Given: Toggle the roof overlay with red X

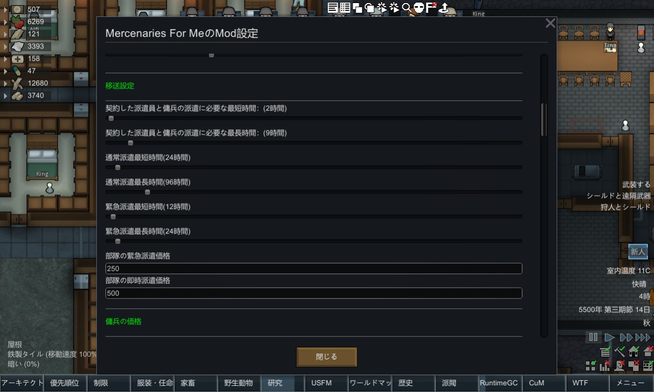Looking at the screenshot, I should click(x=648, y=352).
